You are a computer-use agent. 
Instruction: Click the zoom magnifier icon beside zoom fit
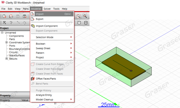point(85,16)
